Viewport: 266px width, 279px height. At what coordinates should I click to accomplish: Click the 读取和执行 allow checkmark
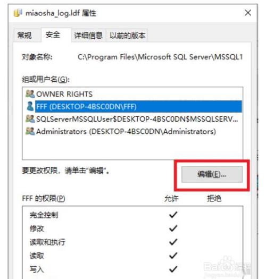pyautogui.click(x=173, y=242)
